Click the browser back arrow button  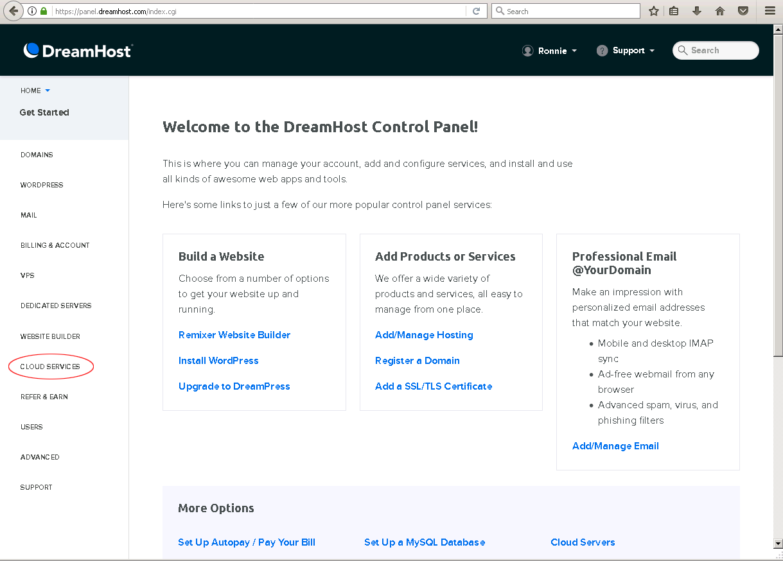[13, 11]
